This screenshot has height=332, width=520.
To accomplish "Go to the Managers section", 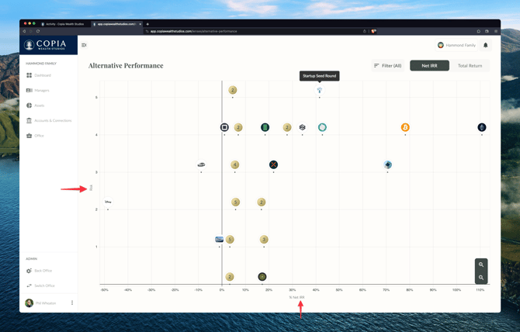I will click(x=41, y=91).
